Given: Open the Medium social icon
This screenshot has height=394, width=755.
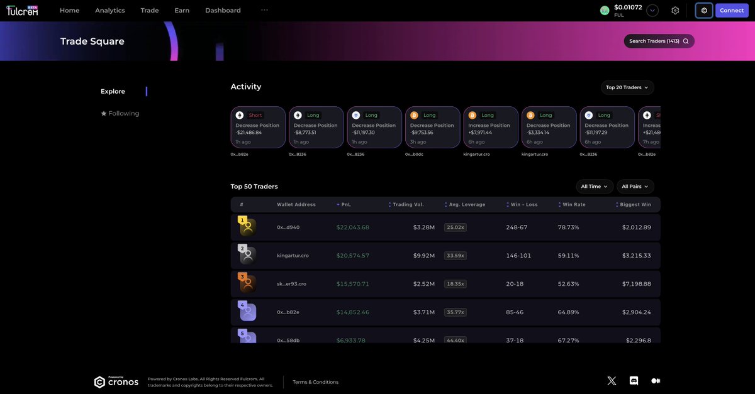Looking at the screenshot, I should 656,381.
